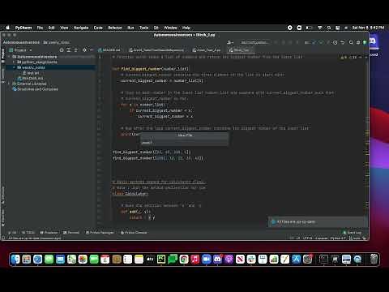
Task: Click the Python interpreter status entry
Action: [338, 238]
